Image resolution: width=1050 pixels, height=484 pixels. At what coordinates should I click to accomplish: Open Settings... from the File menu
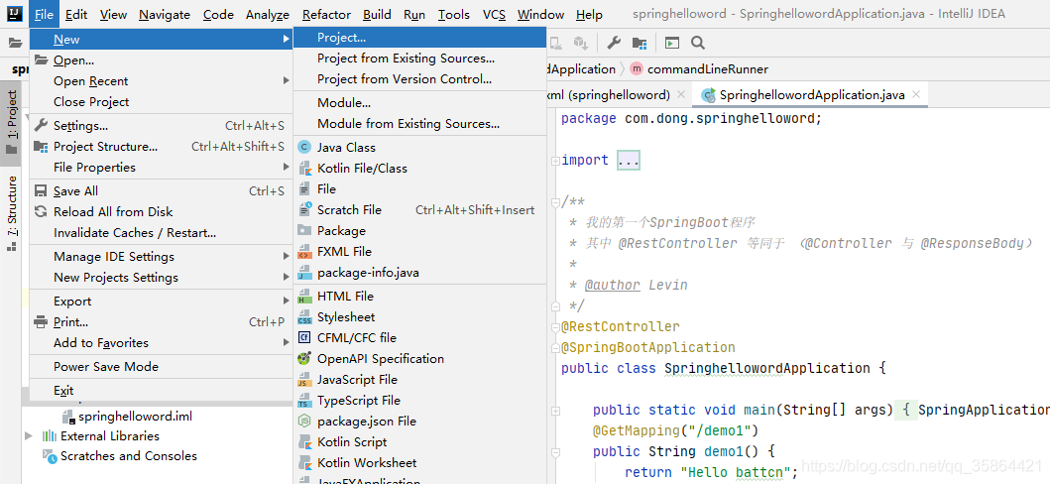[x=162, y=125]
